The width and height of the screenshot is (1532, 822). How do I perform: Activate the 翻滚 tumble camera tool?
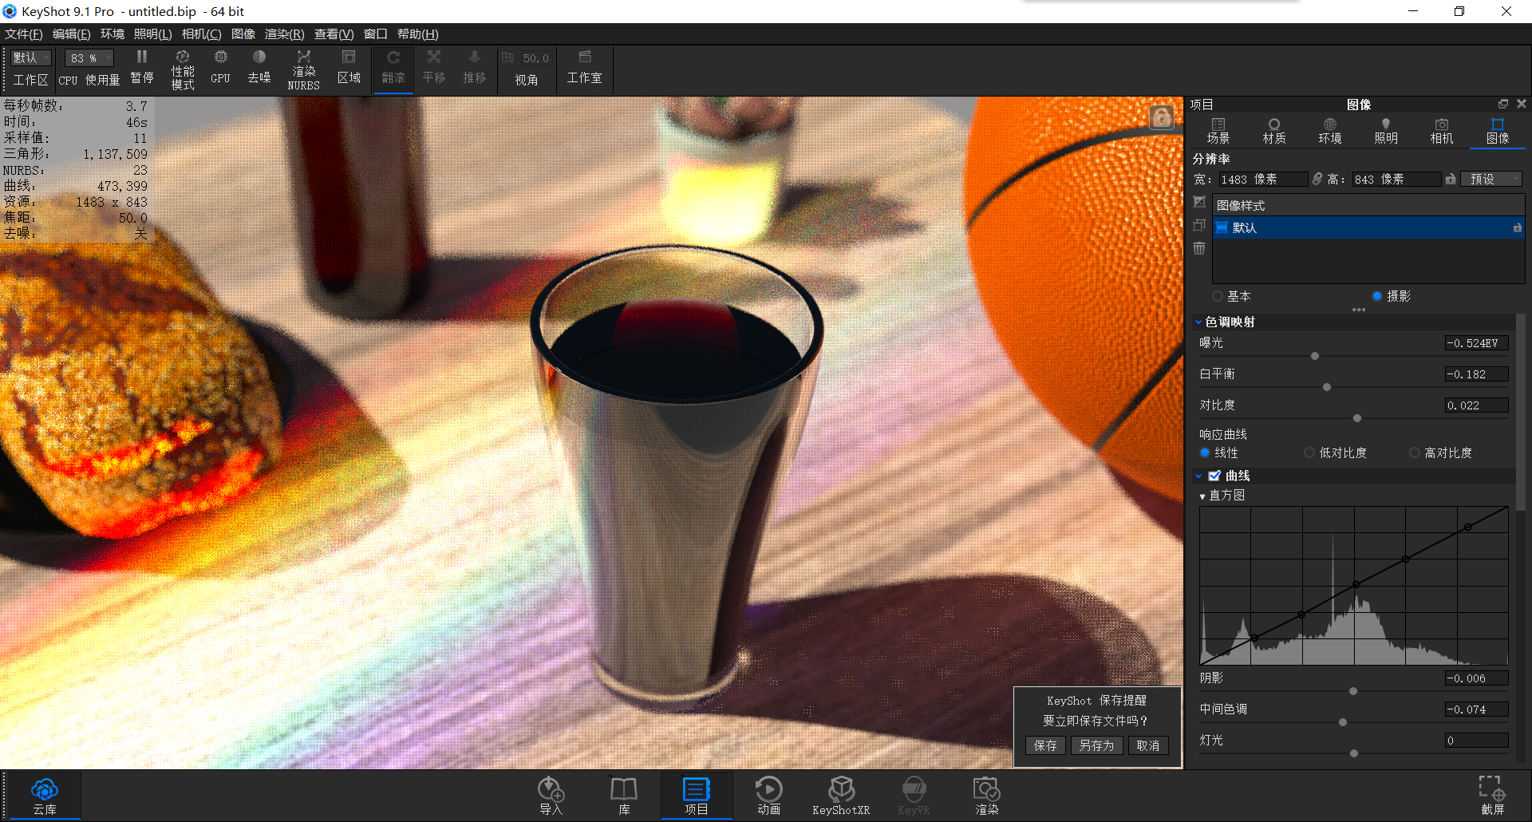click(393, 68)
